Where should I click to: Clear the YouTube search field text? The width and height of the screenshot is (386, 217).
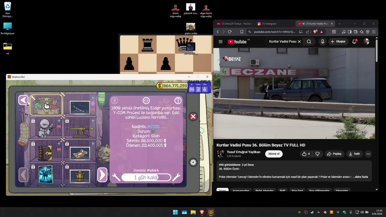pyautogui.click(x=299, y=42)
